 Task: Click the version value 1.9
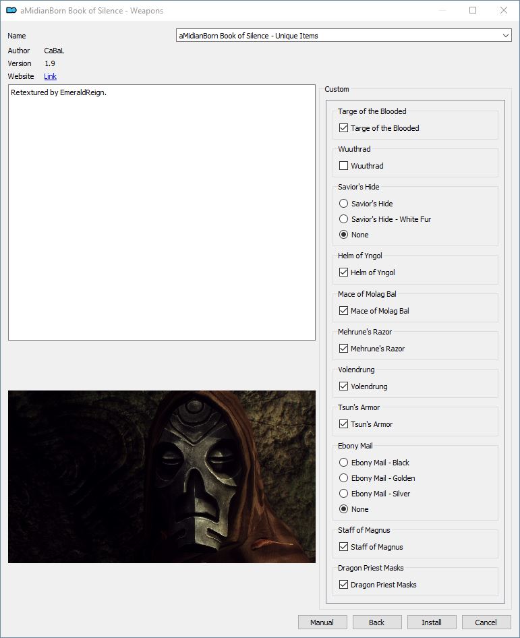coord(50,63)
